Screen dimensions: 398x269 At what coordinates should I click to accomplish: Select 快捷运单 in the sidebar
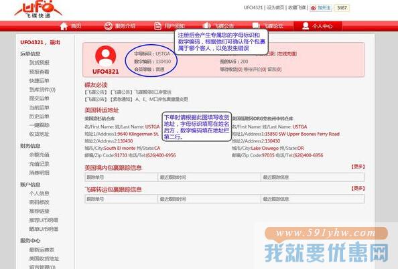pyautogui.click(x=39, y=80)
